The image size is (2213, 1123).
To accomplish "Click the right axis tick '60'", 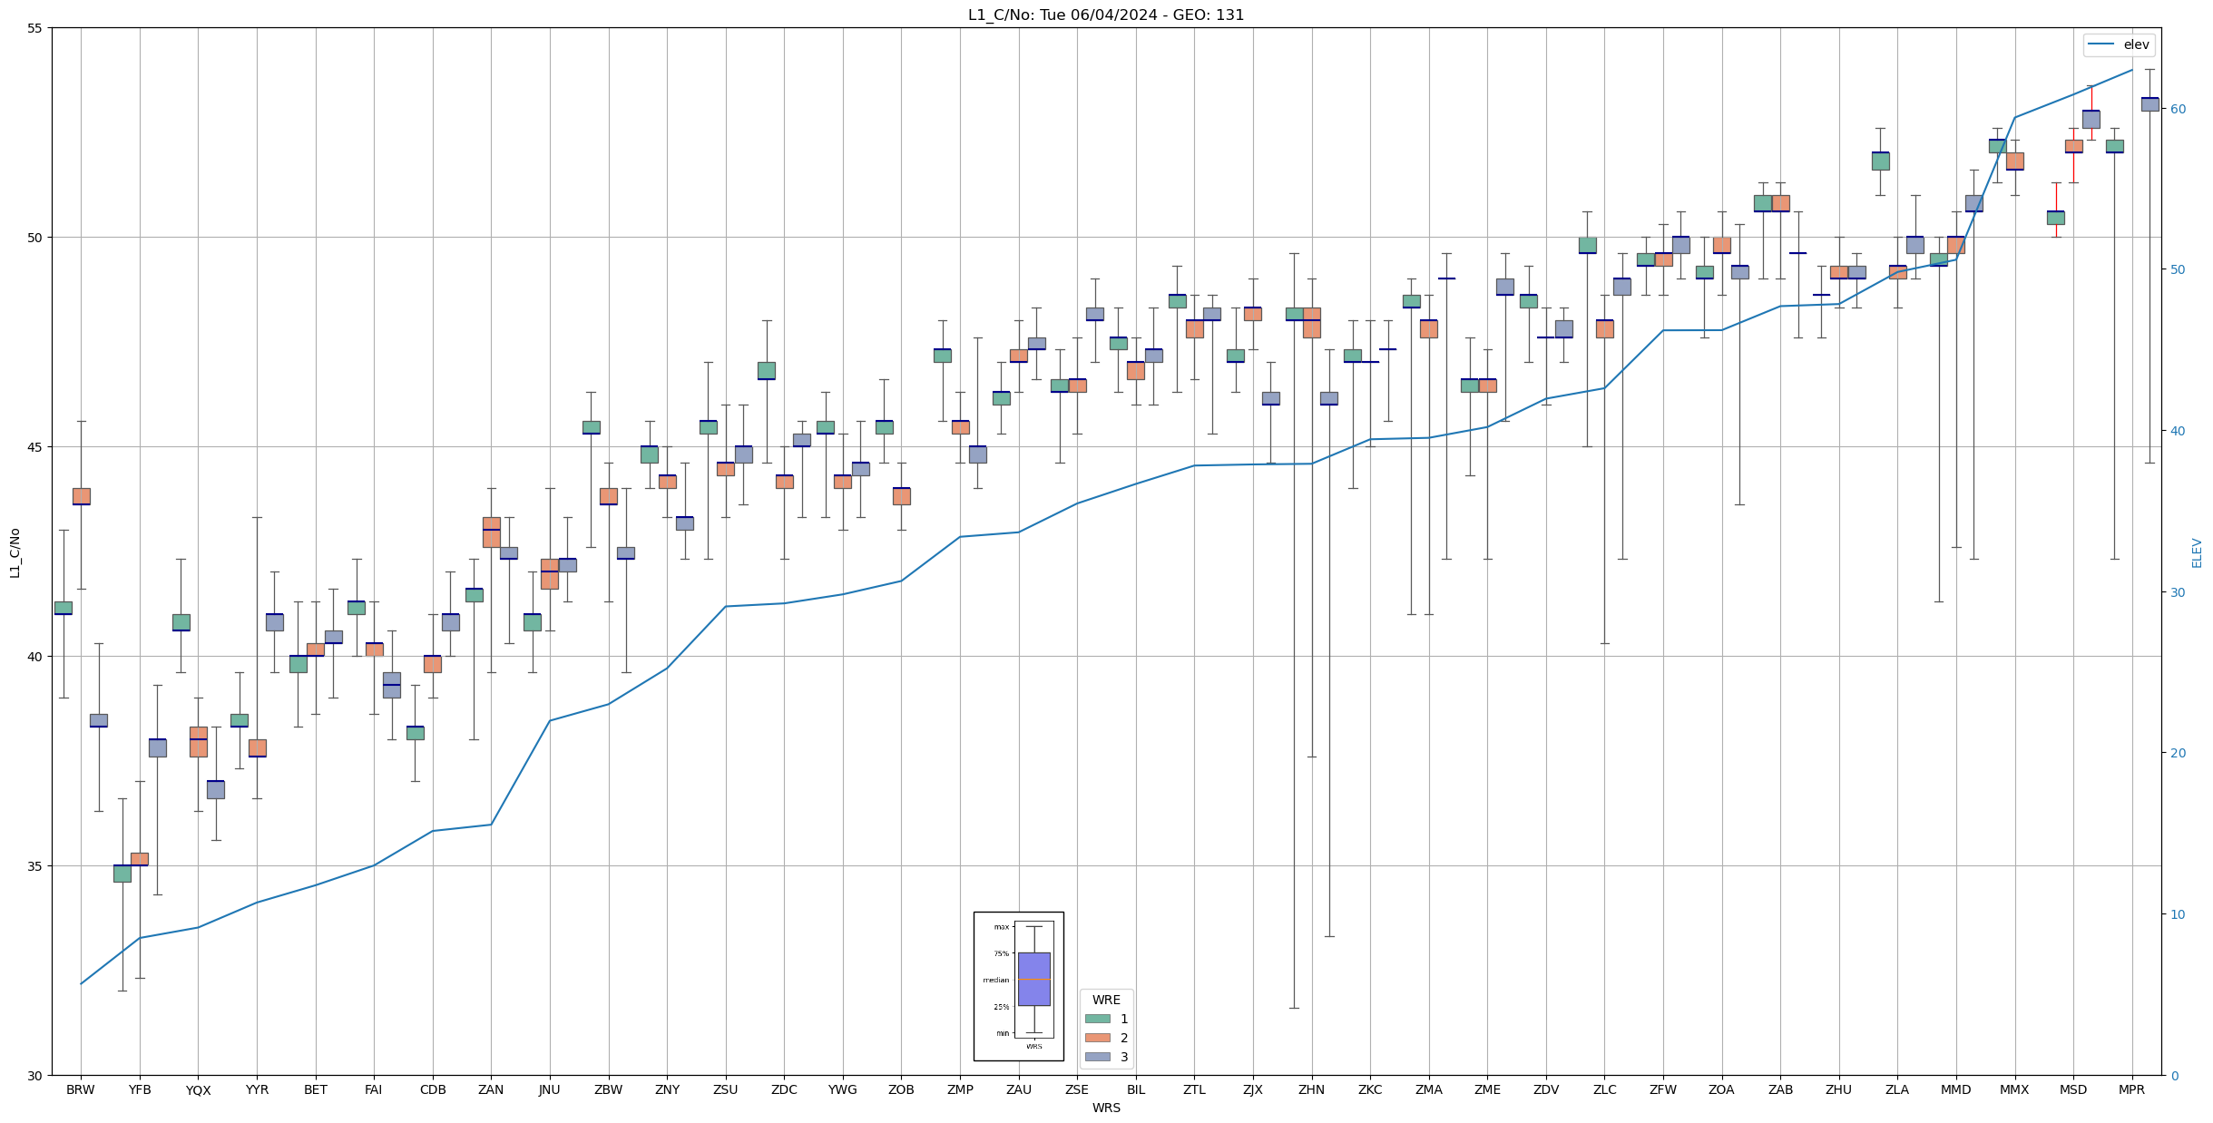I will point(2178,109).
